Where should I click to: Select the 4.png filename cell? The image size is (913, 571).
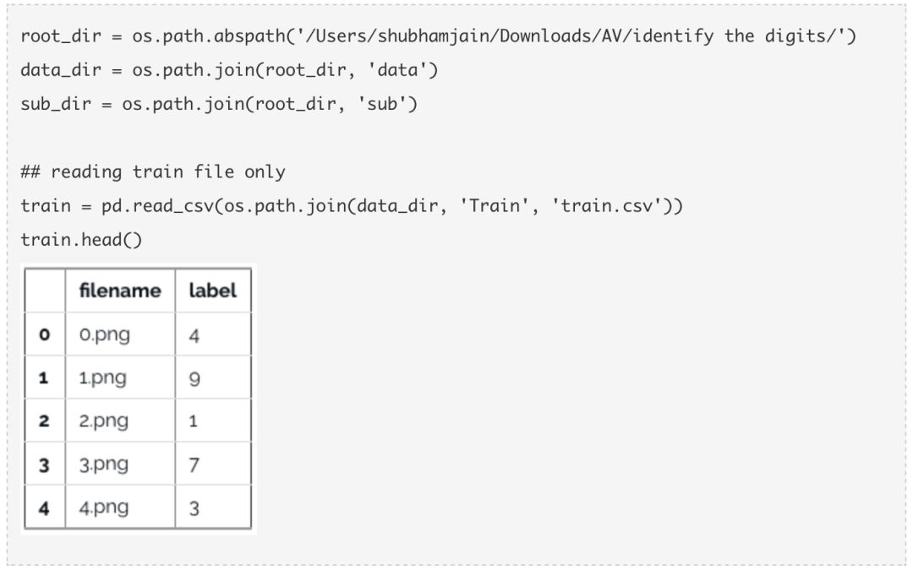pyautogui.click(x=104, y=508)
